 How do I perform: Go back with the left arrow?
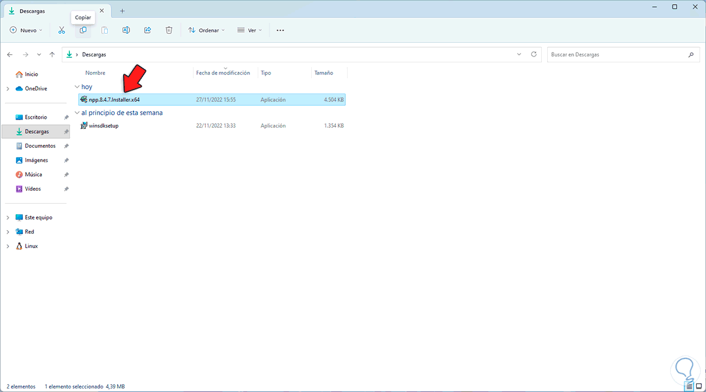[x=10, y=54]
